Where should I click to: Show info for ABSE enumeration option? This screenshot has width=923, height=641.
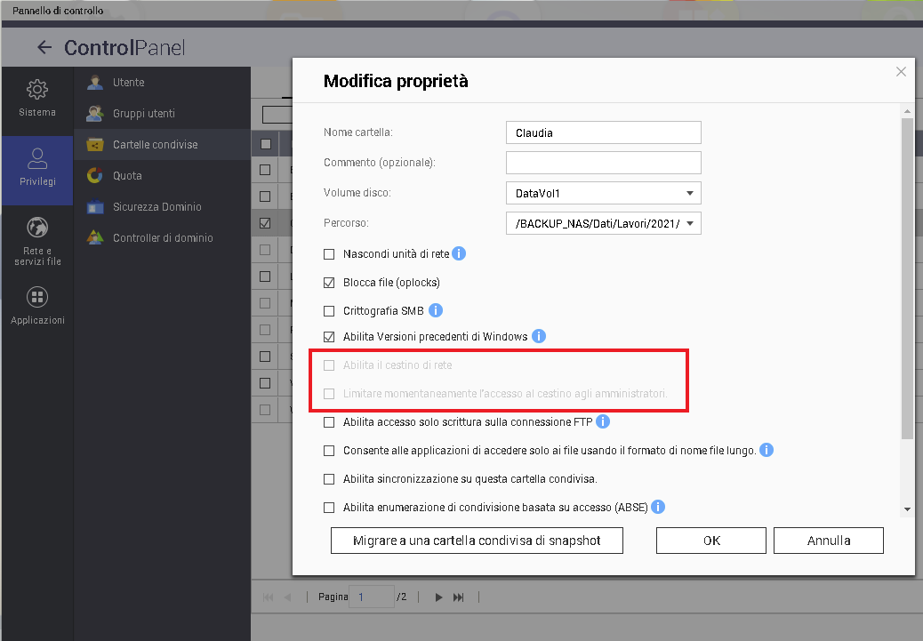[x=658, y=508]
